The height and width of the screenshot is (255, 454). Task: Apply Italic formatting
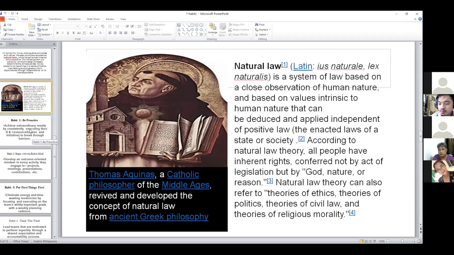click(x=63, y=33)
